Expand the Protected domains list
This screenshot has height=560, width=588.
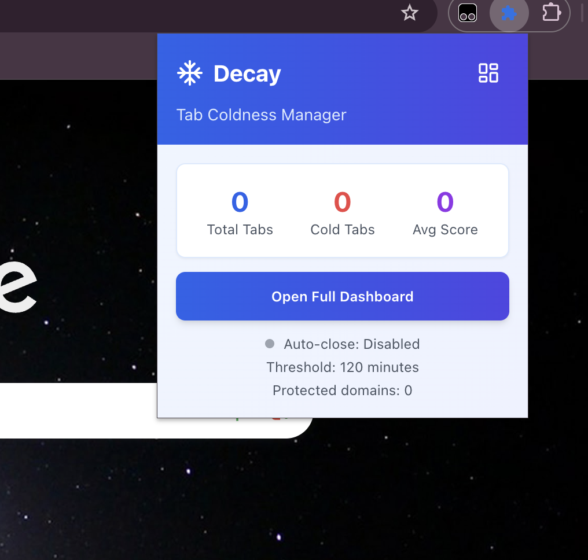[342, 390]
